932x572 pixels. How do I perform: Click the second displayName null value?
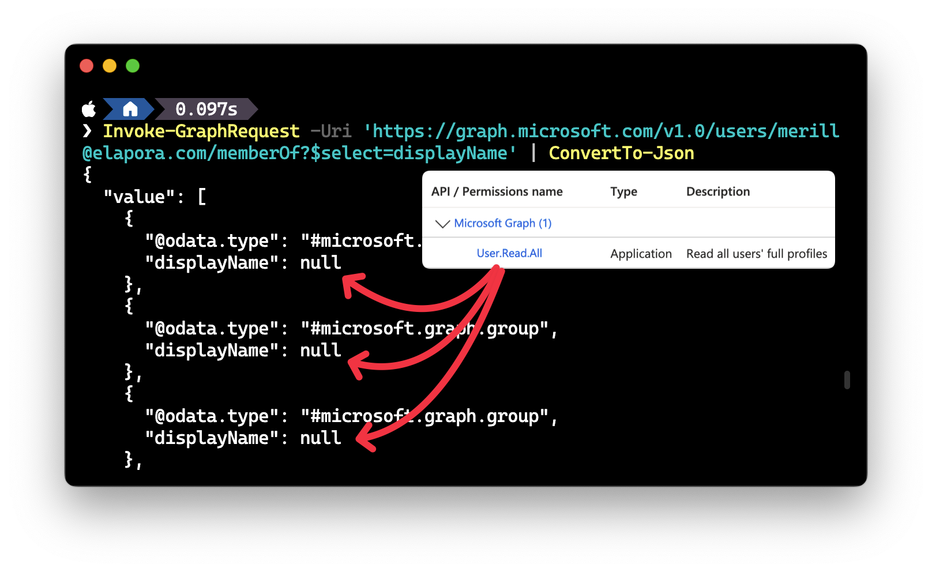321,351
